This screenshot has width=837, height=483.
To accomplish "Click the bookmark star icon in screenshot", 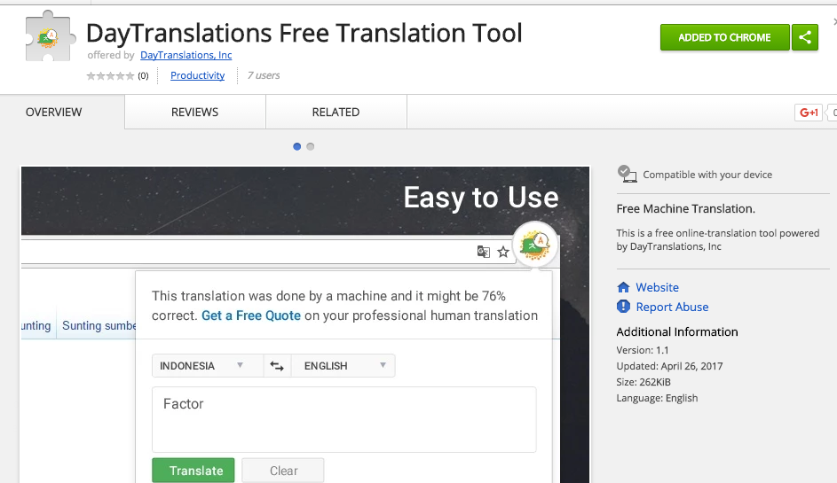I will [x=503, y=252].
